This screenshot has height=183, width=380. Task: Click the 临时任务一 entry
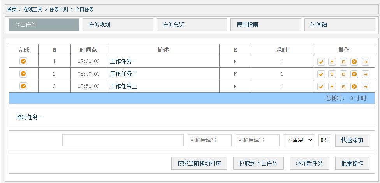click(30, 117)
